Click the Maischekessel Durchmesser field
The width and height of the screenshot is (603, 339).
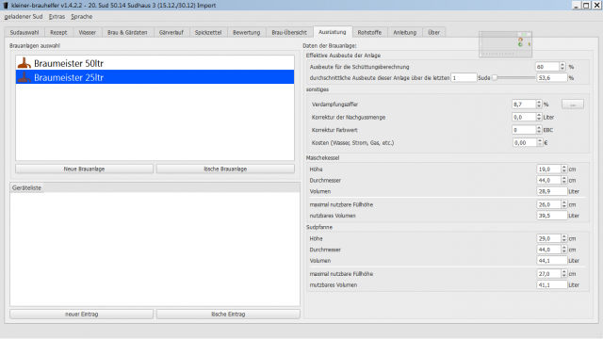548,180
